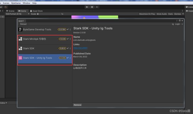Select ByteGame Develop Tools package
Viewport: 193px width, 114px height.
pos(45,30)
